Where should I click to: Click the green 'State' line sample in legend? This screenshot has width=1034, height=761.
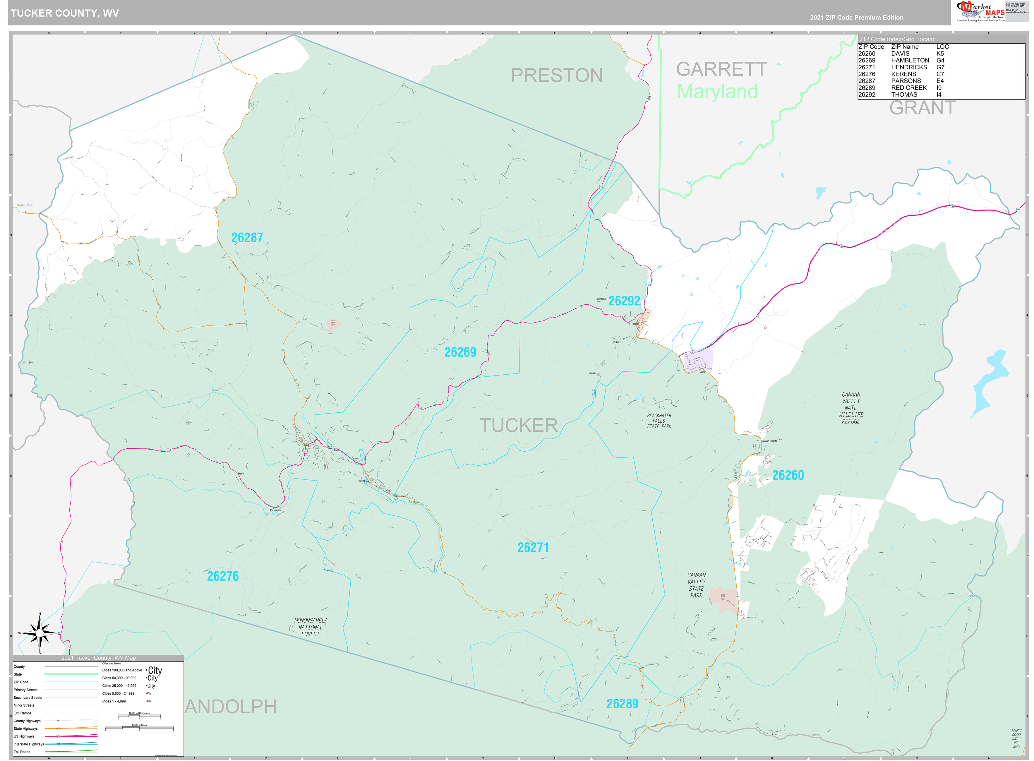(x=71, y=674)
